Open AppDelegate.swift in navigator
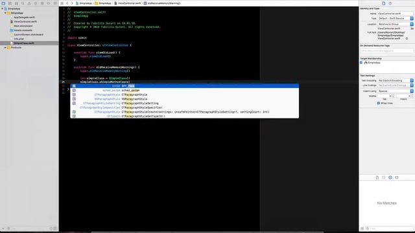 tap(24, 17)
